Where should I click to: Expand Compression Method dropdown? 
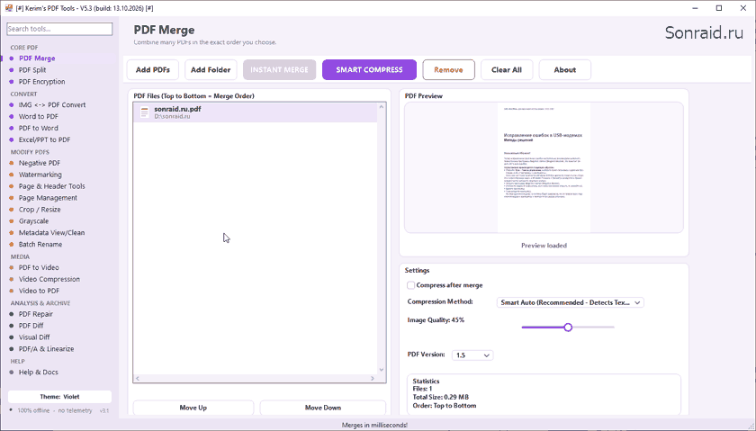[571, 302]
